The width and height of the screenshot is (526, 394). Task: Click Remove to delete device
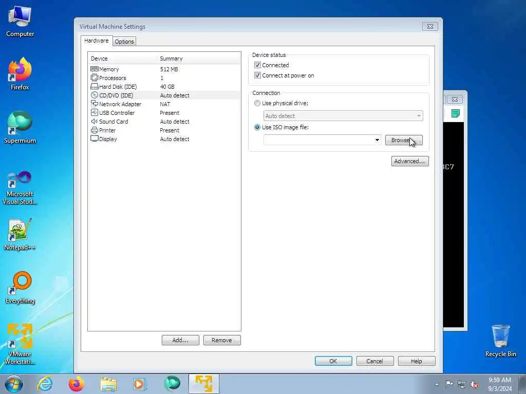(222, 340)
